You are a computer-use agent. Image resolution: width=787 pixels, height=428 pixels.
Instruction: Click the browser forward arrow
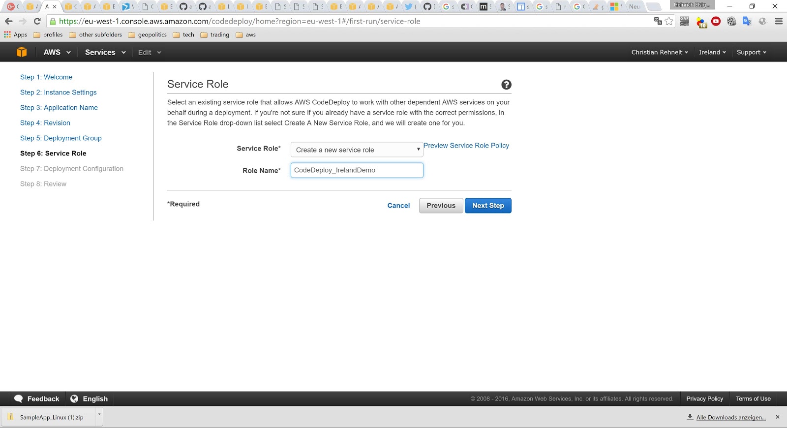23,21
